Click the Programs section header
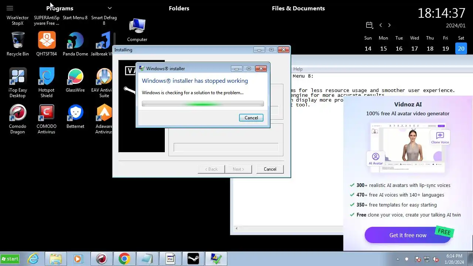This screenshot has height=266, width=473. [60, 8]
